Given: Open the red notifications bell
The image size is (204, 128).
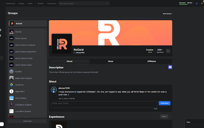Looking at the screenshot, I should pos(202,4).
